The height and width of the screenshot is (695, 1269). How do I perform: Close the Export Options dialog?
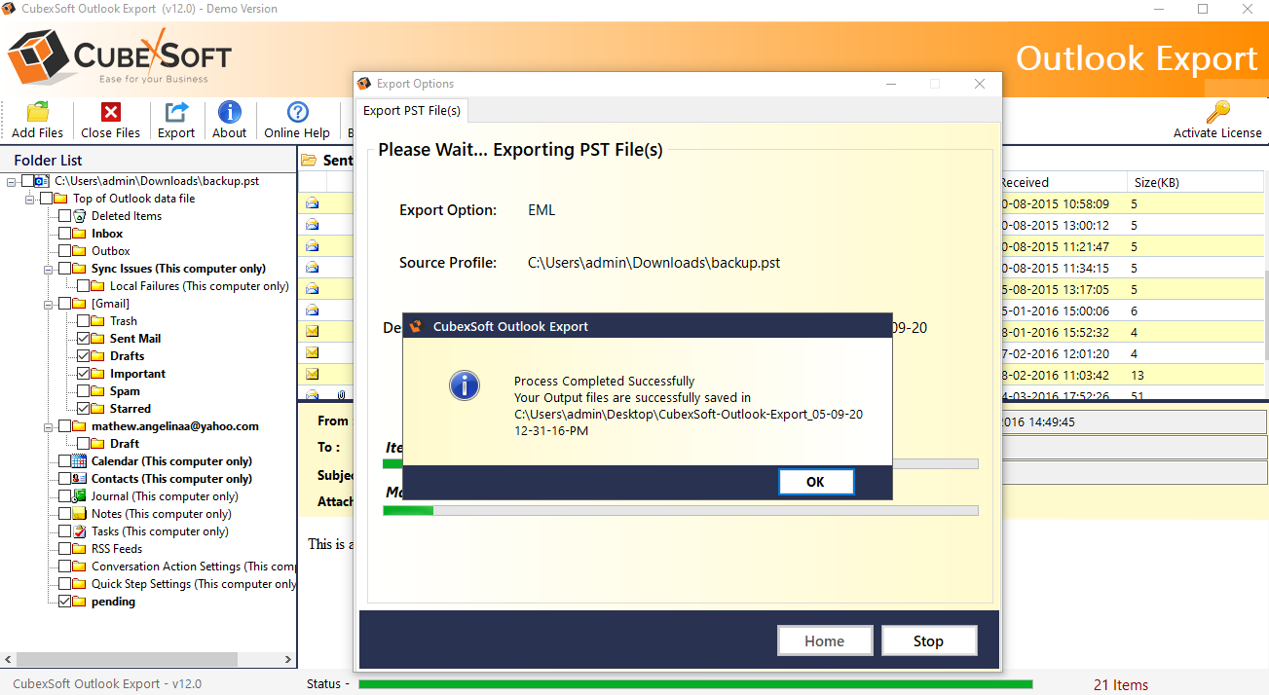[980, 84]
